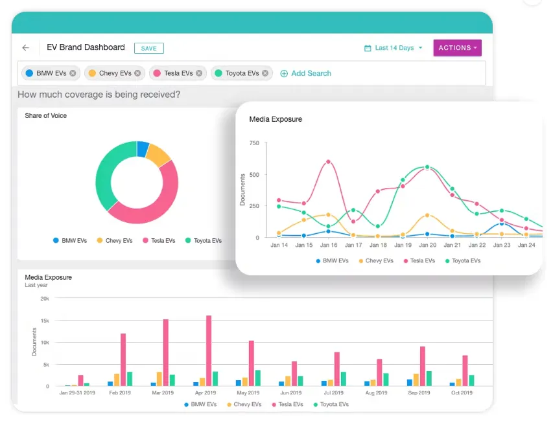This screenshot has width=553, height=432.
Task: Click the Tesla bar for Mar 2019
Action: click(x=166, y=352)
